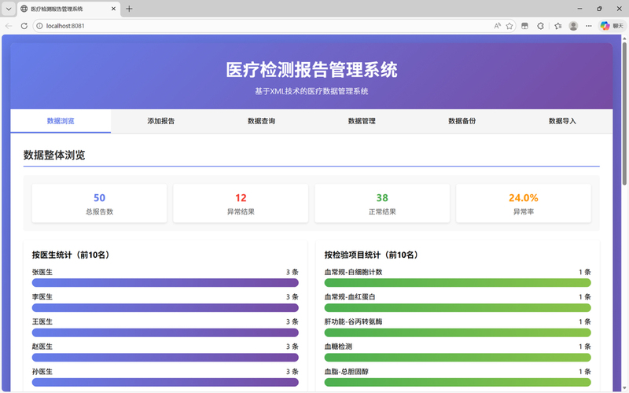Click the 总报告数 card showing 50
Image resolution: width=629 pixels, height=393 pixels.
pos(99,204)
